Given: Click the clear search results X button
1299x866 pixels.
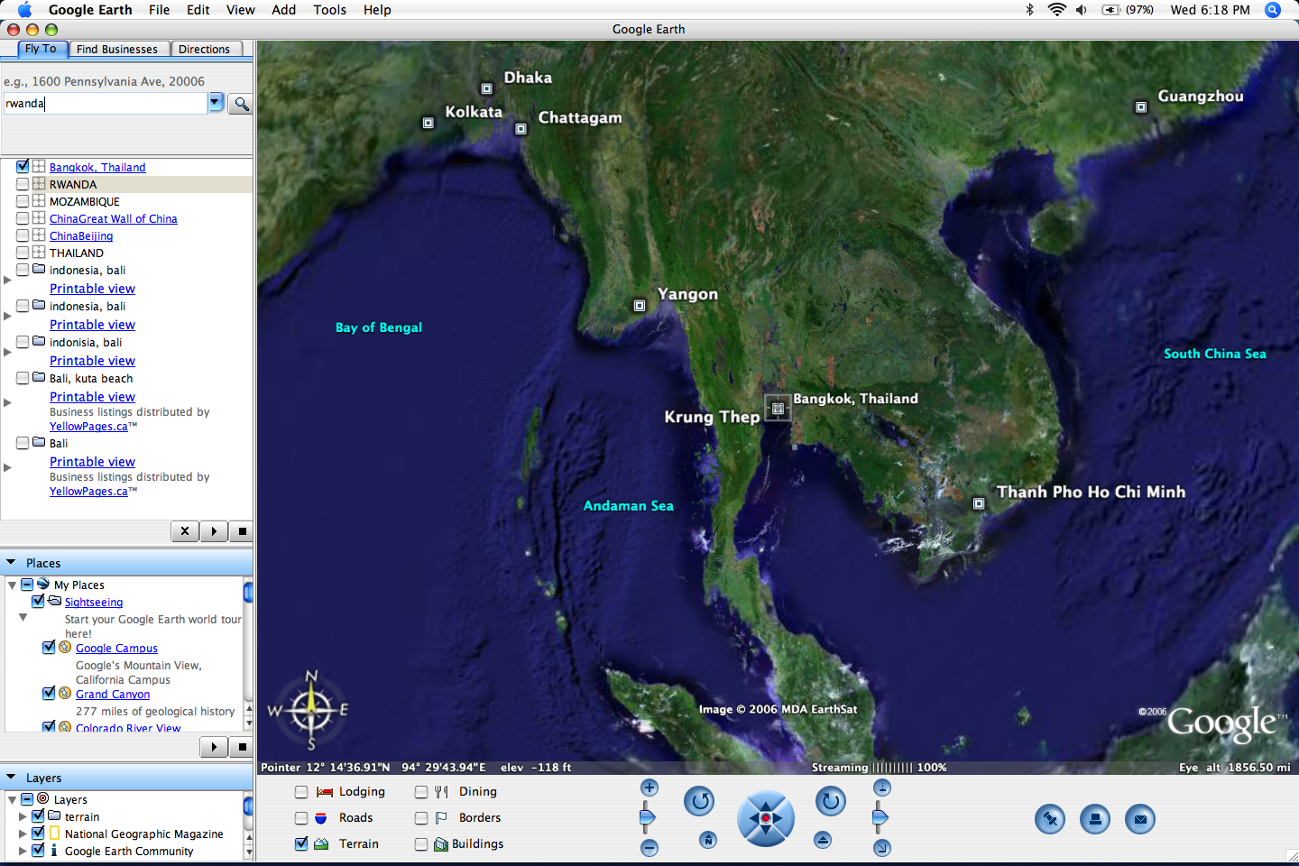Looking at the screenshot, I should 185,531.
